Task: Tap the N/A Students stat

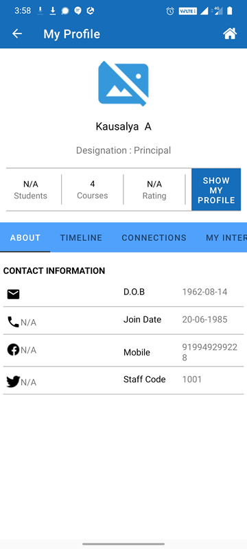Action: point(30,190)
